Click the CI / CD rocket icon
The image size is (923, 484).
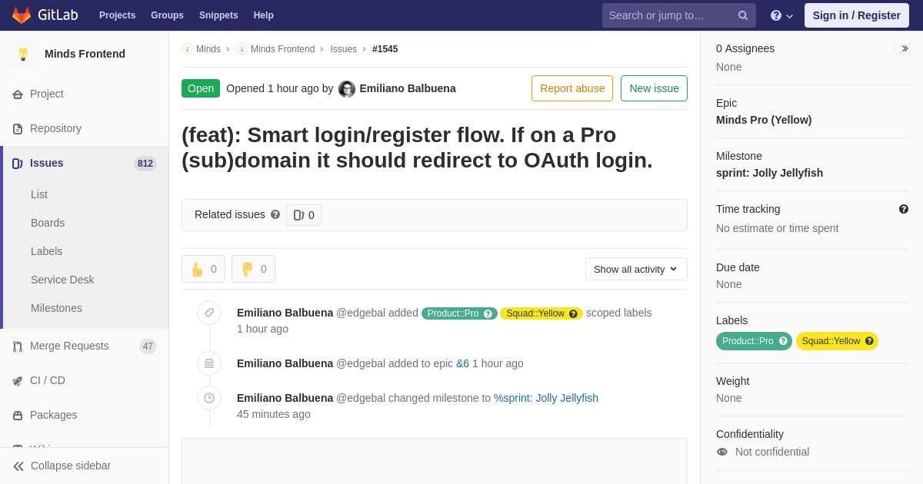tap(18, 381)
